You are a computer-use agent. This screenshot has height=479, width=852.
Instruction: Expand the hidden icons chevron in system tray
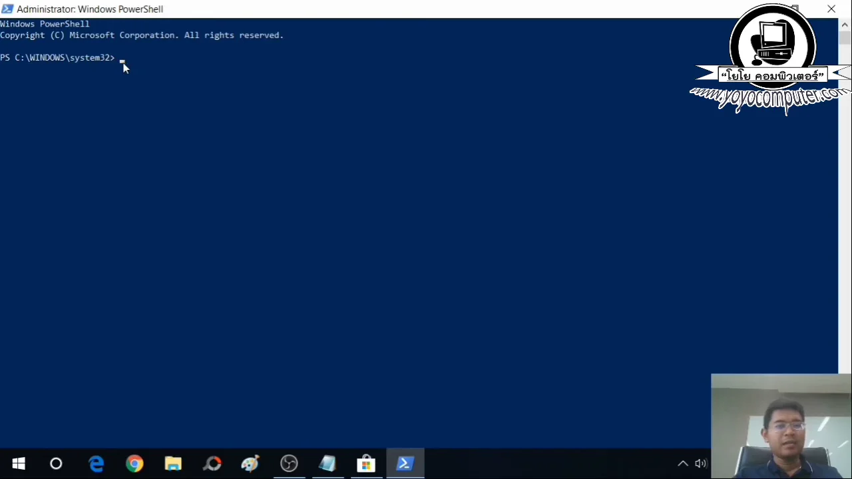coord(683,463)
